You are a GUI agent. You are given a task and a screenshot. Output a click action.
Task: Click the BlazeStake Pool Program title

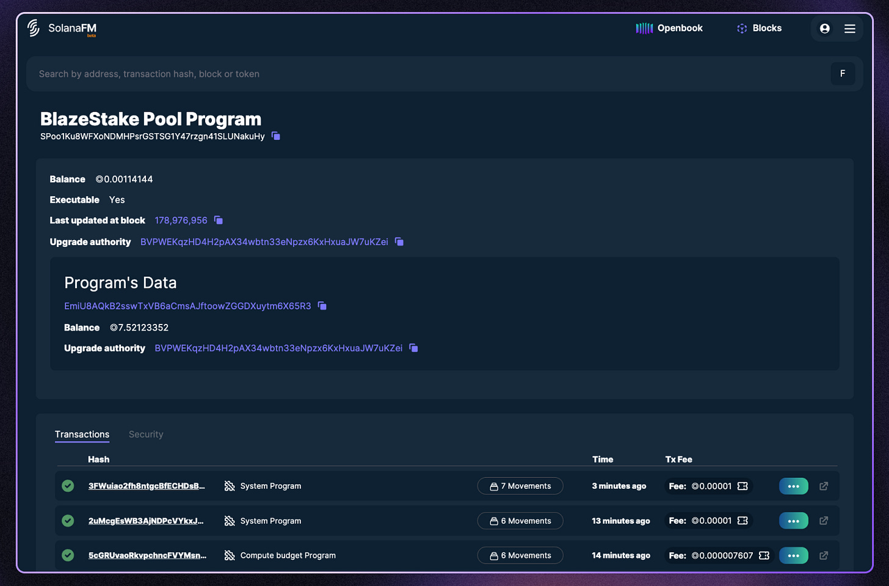pyautogui.click(x=151, y=119)
